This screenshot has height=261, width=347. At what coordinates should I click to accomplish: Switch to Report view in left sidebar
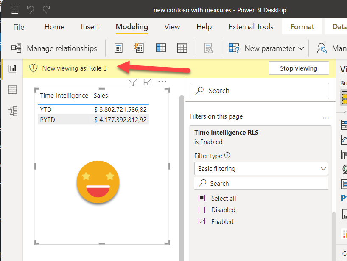(12, 68)
